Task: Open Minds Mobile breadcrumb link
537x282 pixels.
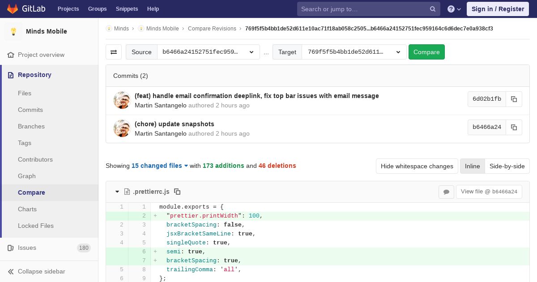Action: pyautogui.click(x=162, y=28)
